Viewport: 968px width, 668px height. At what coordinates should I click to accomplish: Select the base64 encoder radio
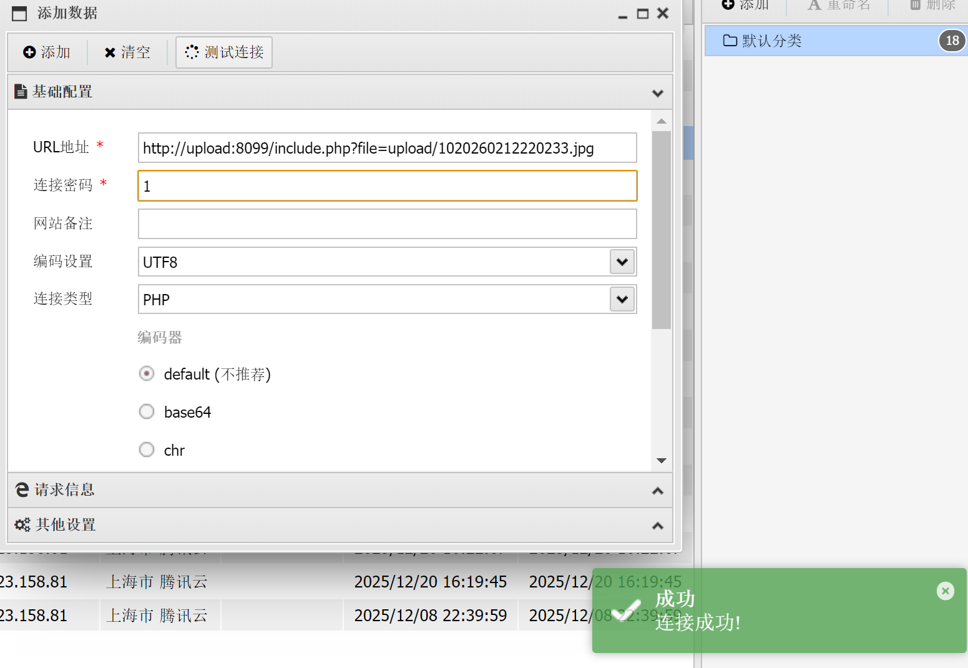click(x=147, y=412)
